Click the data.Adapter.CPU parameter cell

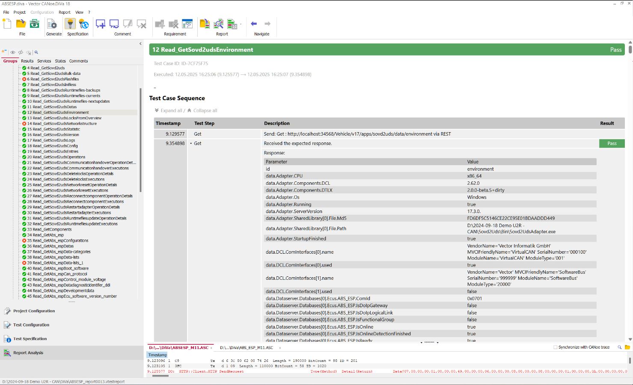pos(284,176)
